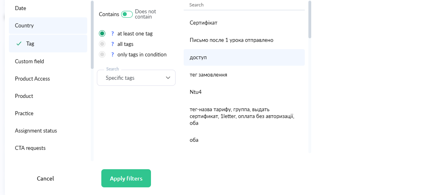The width and height of the screenshot is (440, 195).
Task: Open the Date filter category
Action: [48, 8]
